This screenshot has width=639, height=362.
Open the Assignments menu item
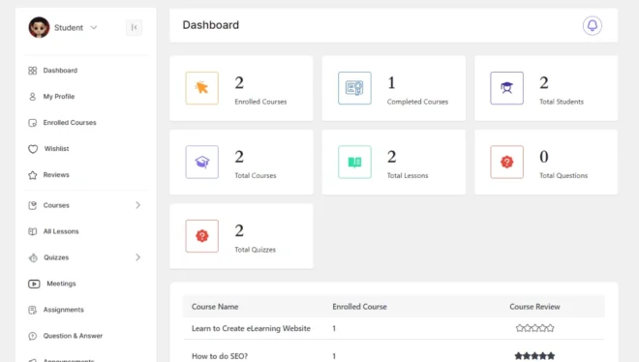click(64, 310)
